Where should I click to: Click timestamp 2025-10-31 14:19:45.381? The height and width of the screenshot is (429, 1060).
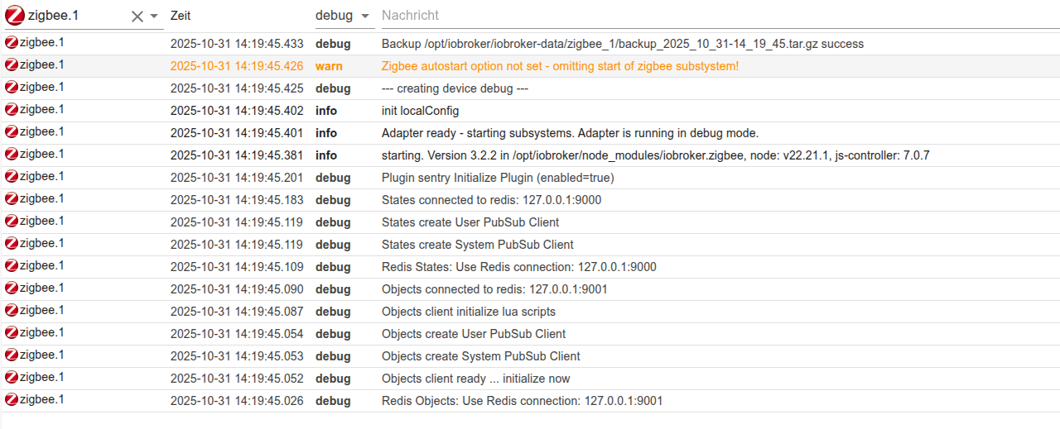tap(237, 155)
